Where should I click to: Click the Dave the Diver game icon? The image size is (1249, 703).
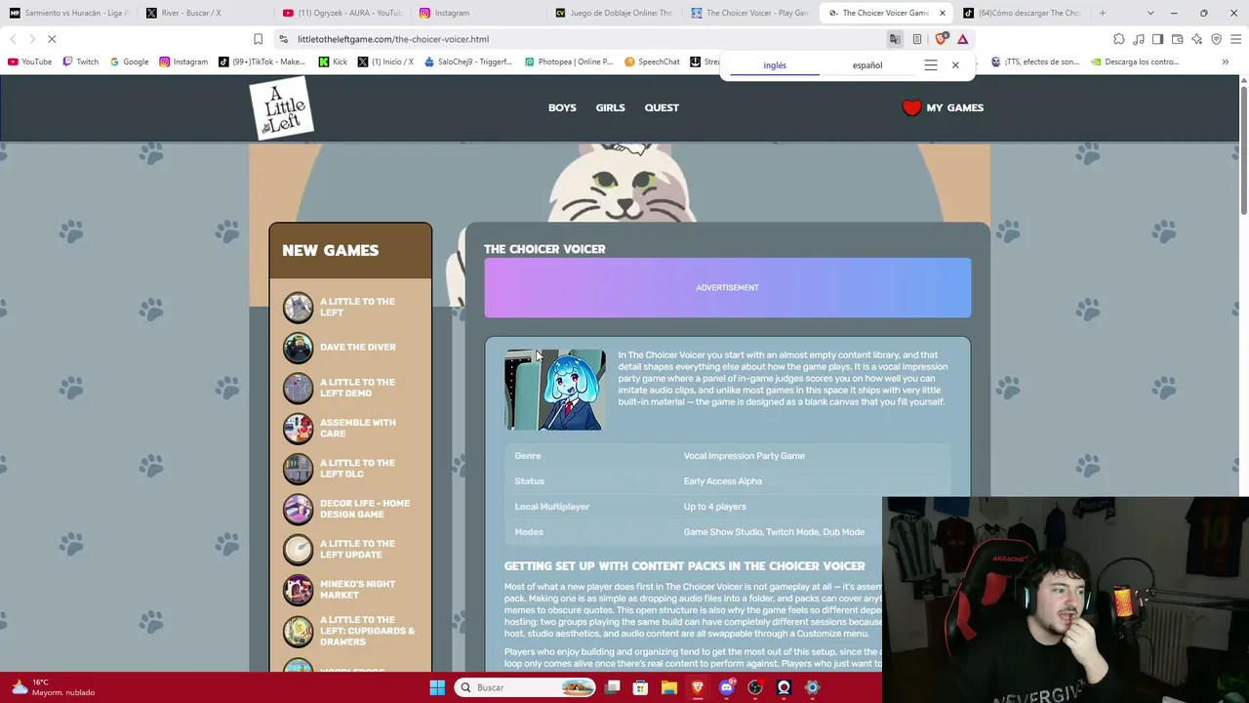coord(298,348)
